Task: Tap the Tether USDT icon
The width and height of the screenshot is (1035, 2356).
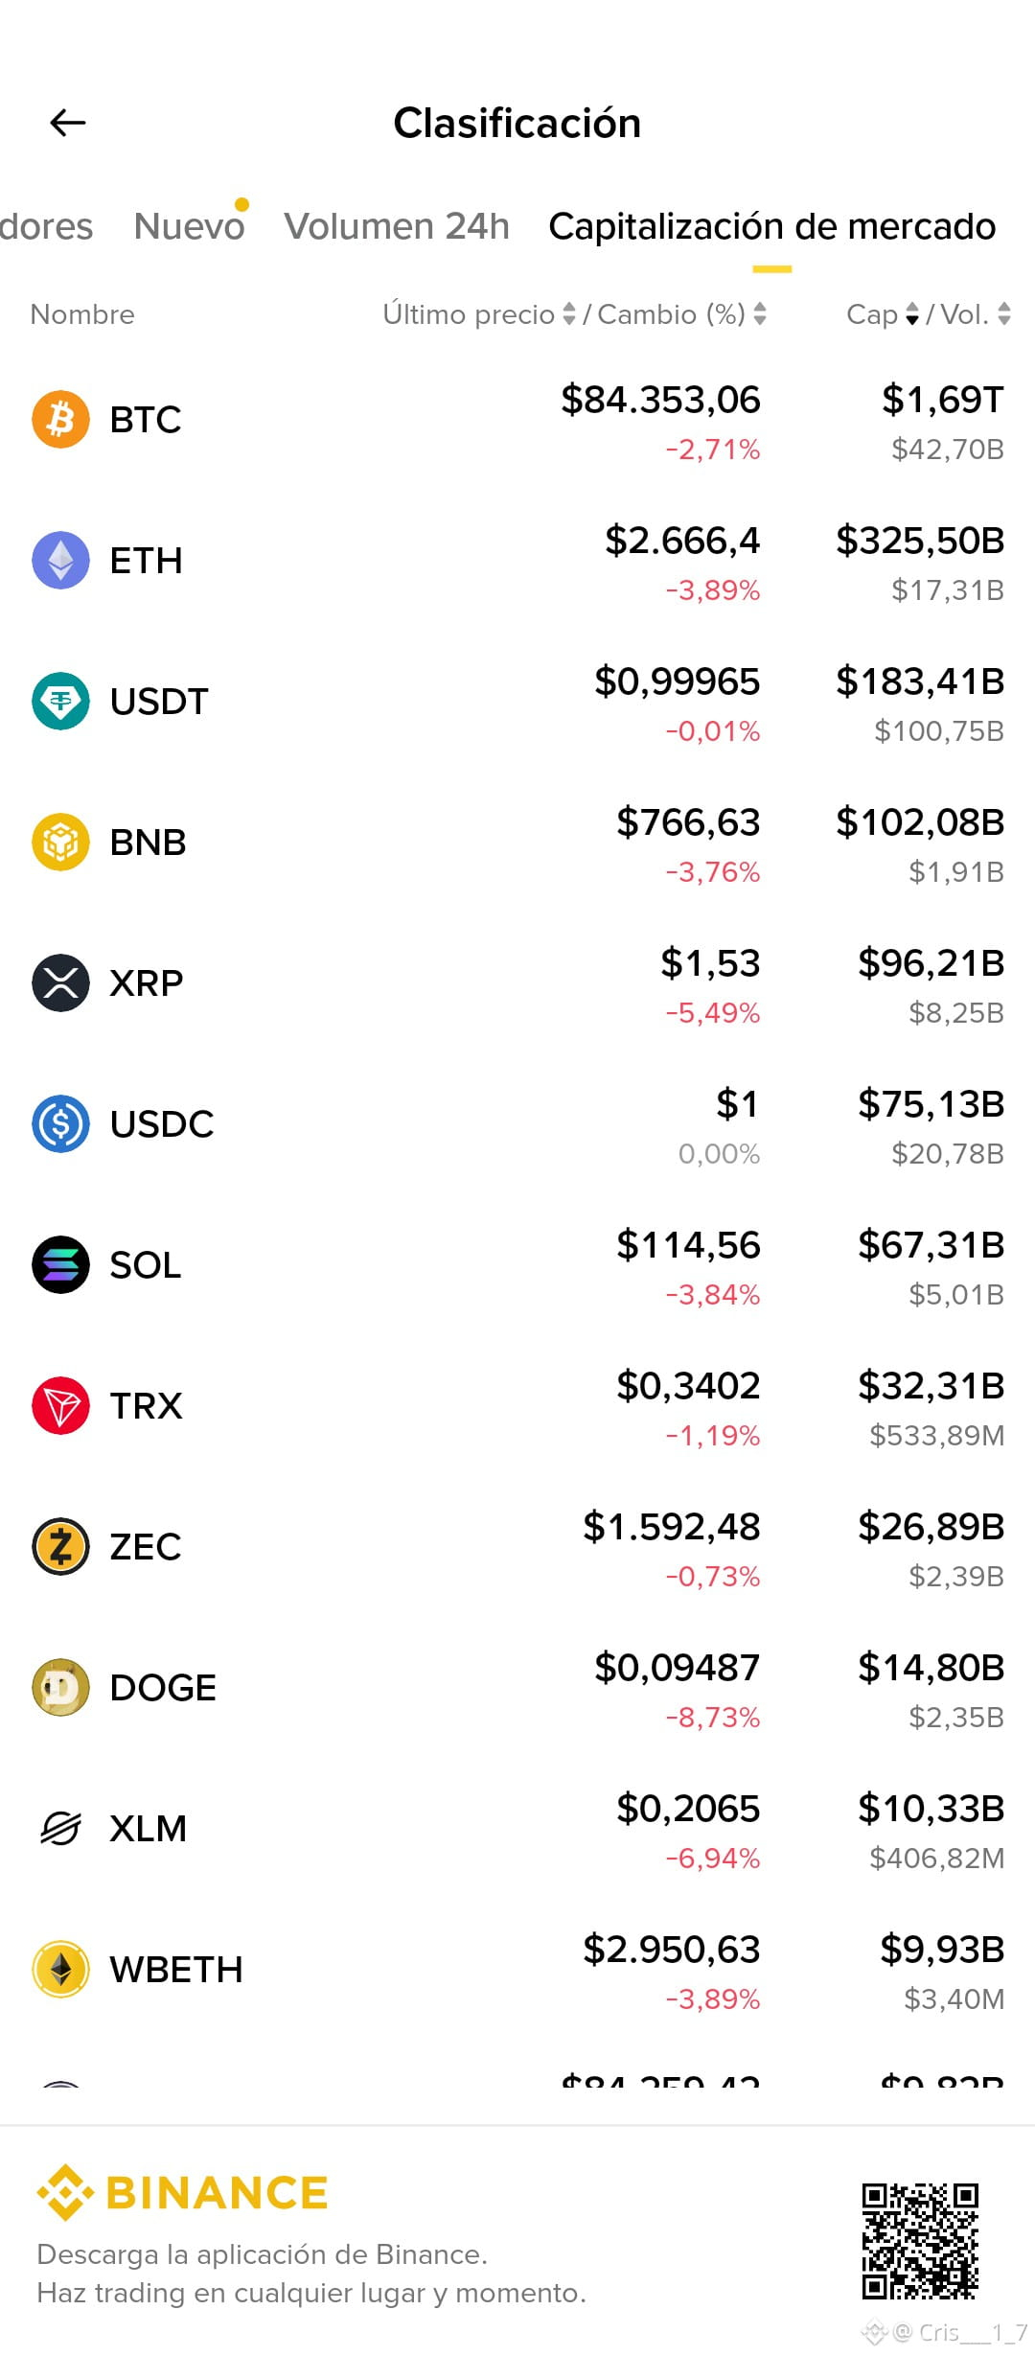Action: 60,701
